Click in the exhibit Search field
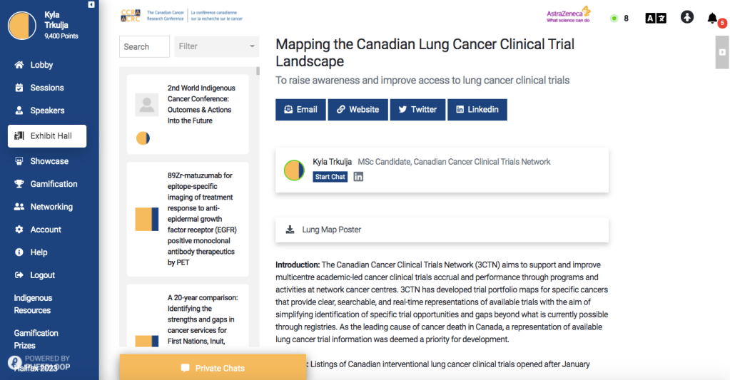Image resolution: width=730 pixels, height=380 pixels. point(144,46)
